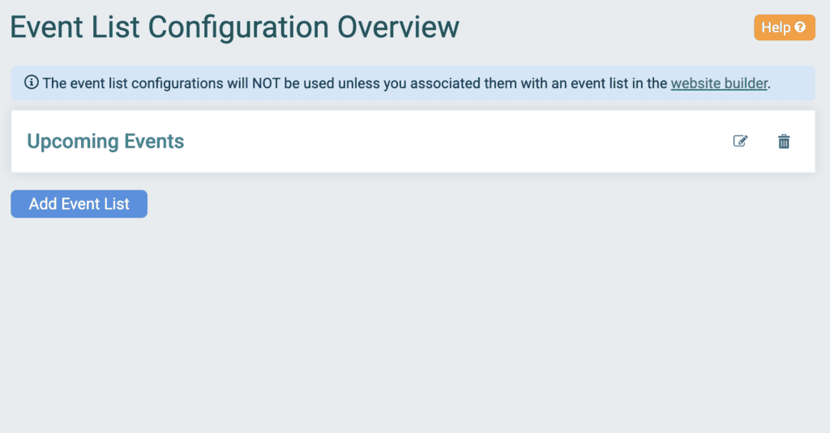Select the trash can icon in the Upcoming Events row

(x=784, y=141)
